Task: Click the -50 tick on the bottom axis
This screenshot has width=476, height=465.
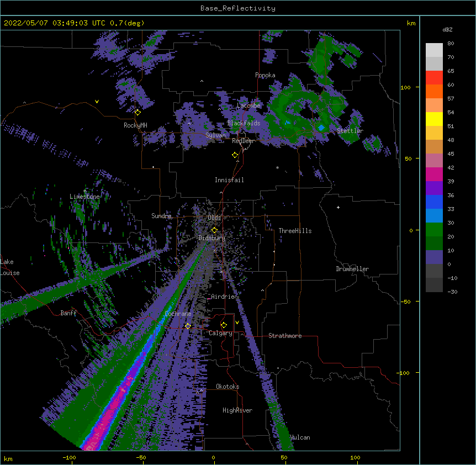Action: tap(141, 457)
